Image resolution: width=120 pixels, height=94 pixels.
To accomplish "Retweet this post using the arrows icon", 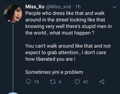I will click(x=53, y=82).
